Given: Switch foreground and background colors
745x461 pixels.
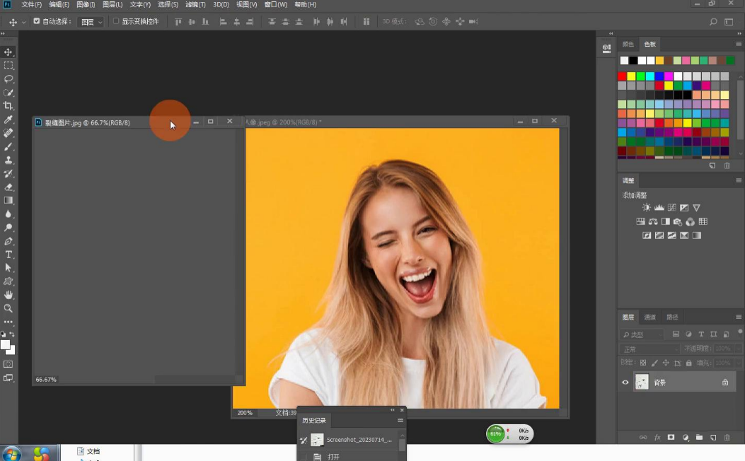Looking at the screenshot, I should 12,334.
